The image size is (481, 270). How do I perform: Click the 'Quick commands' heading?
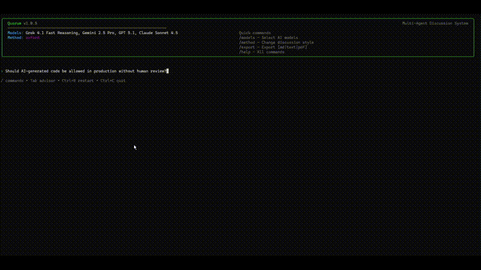(254, 33)
